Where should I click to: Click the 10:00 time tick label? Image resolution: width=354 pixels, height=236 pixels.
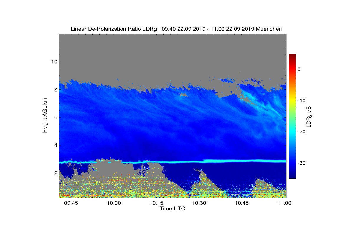114,203
